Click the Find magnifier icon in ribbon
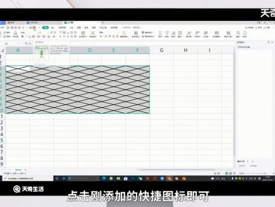The image size is (275, 207). click(x=238, y=33)
